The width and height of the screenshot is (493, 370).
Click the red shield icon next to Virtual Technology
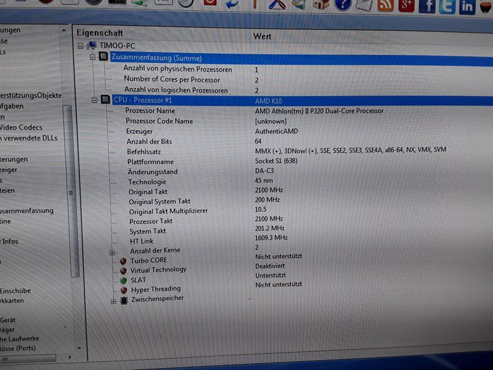[x=124, y=271]
